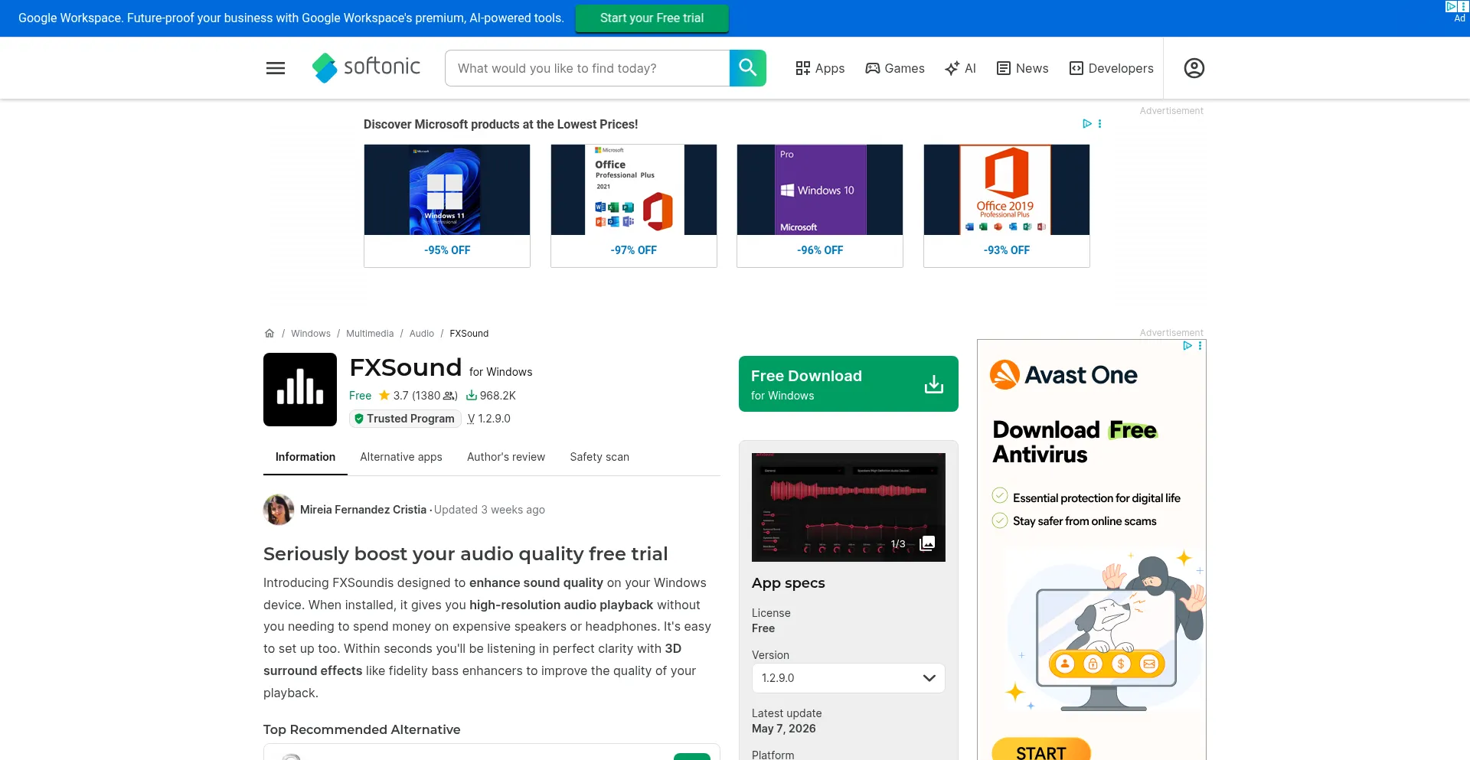Click the Softonic logo
Screen dimensions: 1470x760
tap(366, 67)
